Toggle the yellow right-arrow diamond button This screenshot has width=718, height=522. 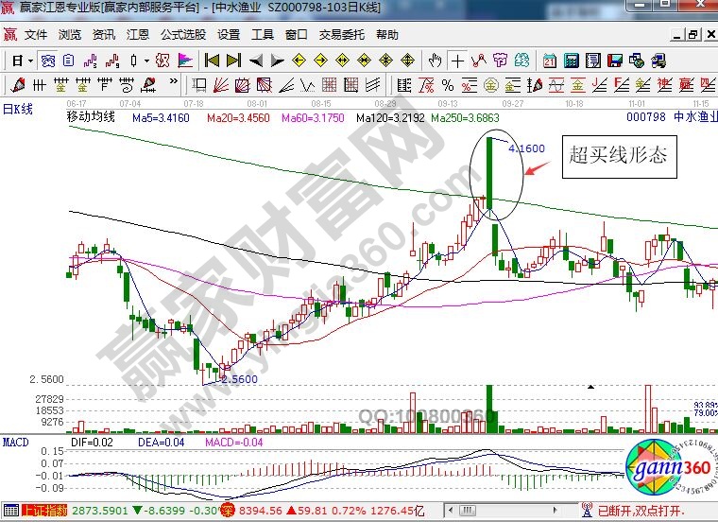coord(319,61)
